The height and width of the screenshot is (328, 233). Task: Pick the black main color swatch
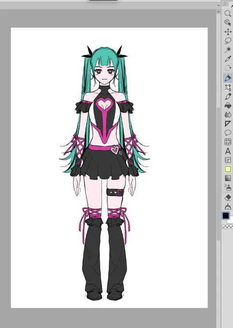[226, 216]
